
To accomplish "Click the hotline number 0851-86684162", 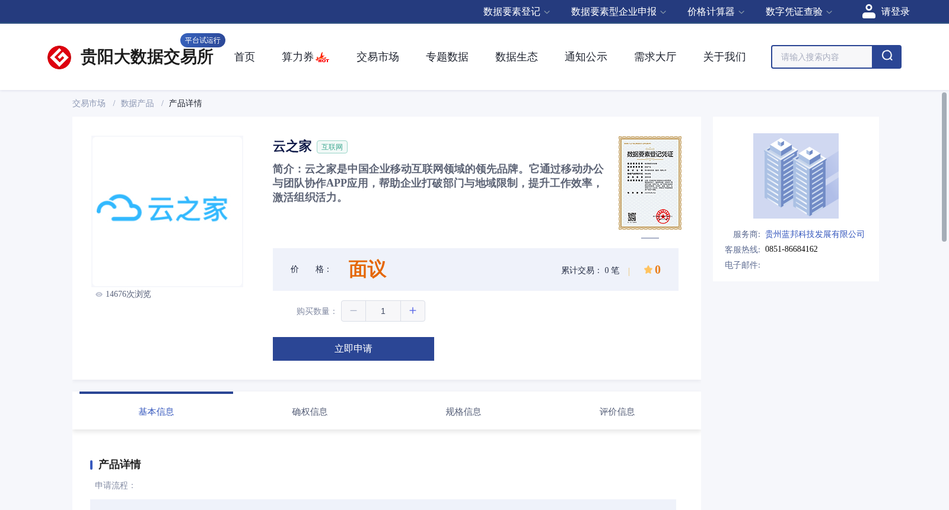I will 791,249.
